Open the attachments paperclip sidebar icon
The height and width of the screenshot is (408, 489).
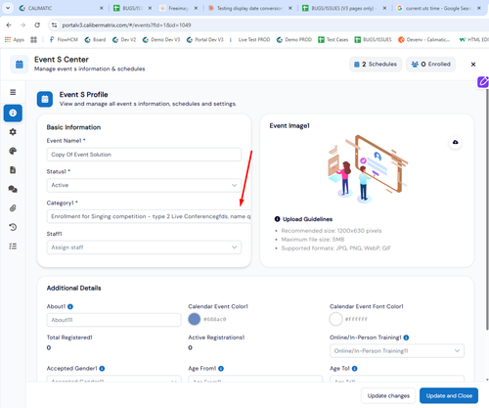13,208
